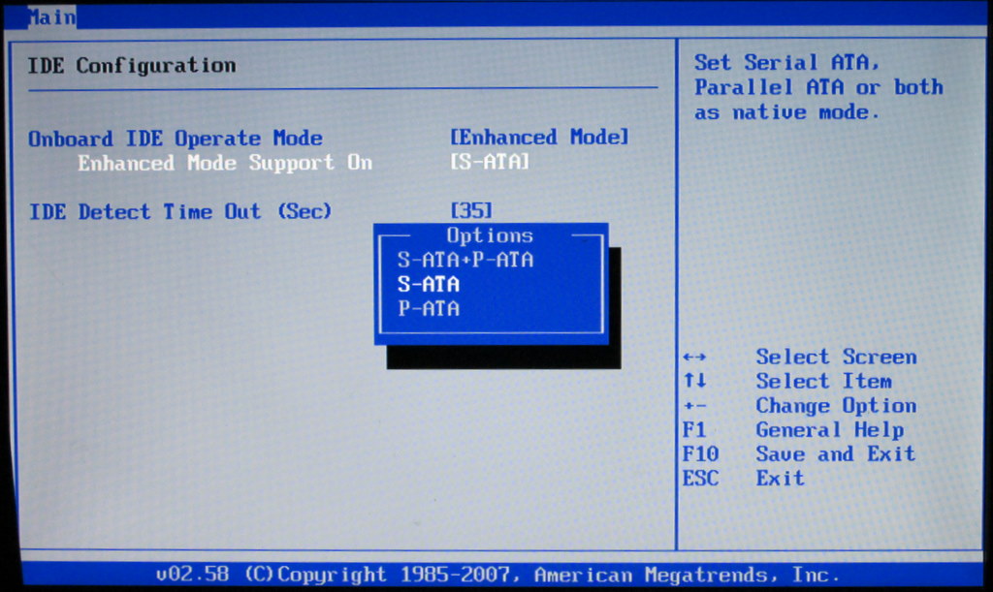The height and width of the screenshot is (592, 993).
Task: Switch to the Main tab
Action: click(51, 16)
